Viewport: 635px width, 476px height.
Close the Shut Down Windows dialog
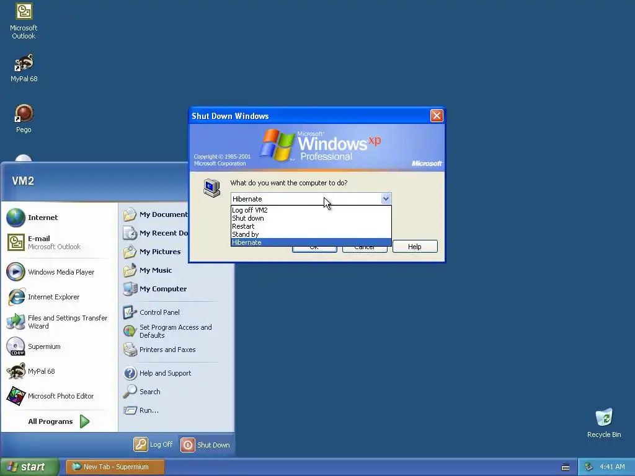pyautogui.click(x=437, y=116)
